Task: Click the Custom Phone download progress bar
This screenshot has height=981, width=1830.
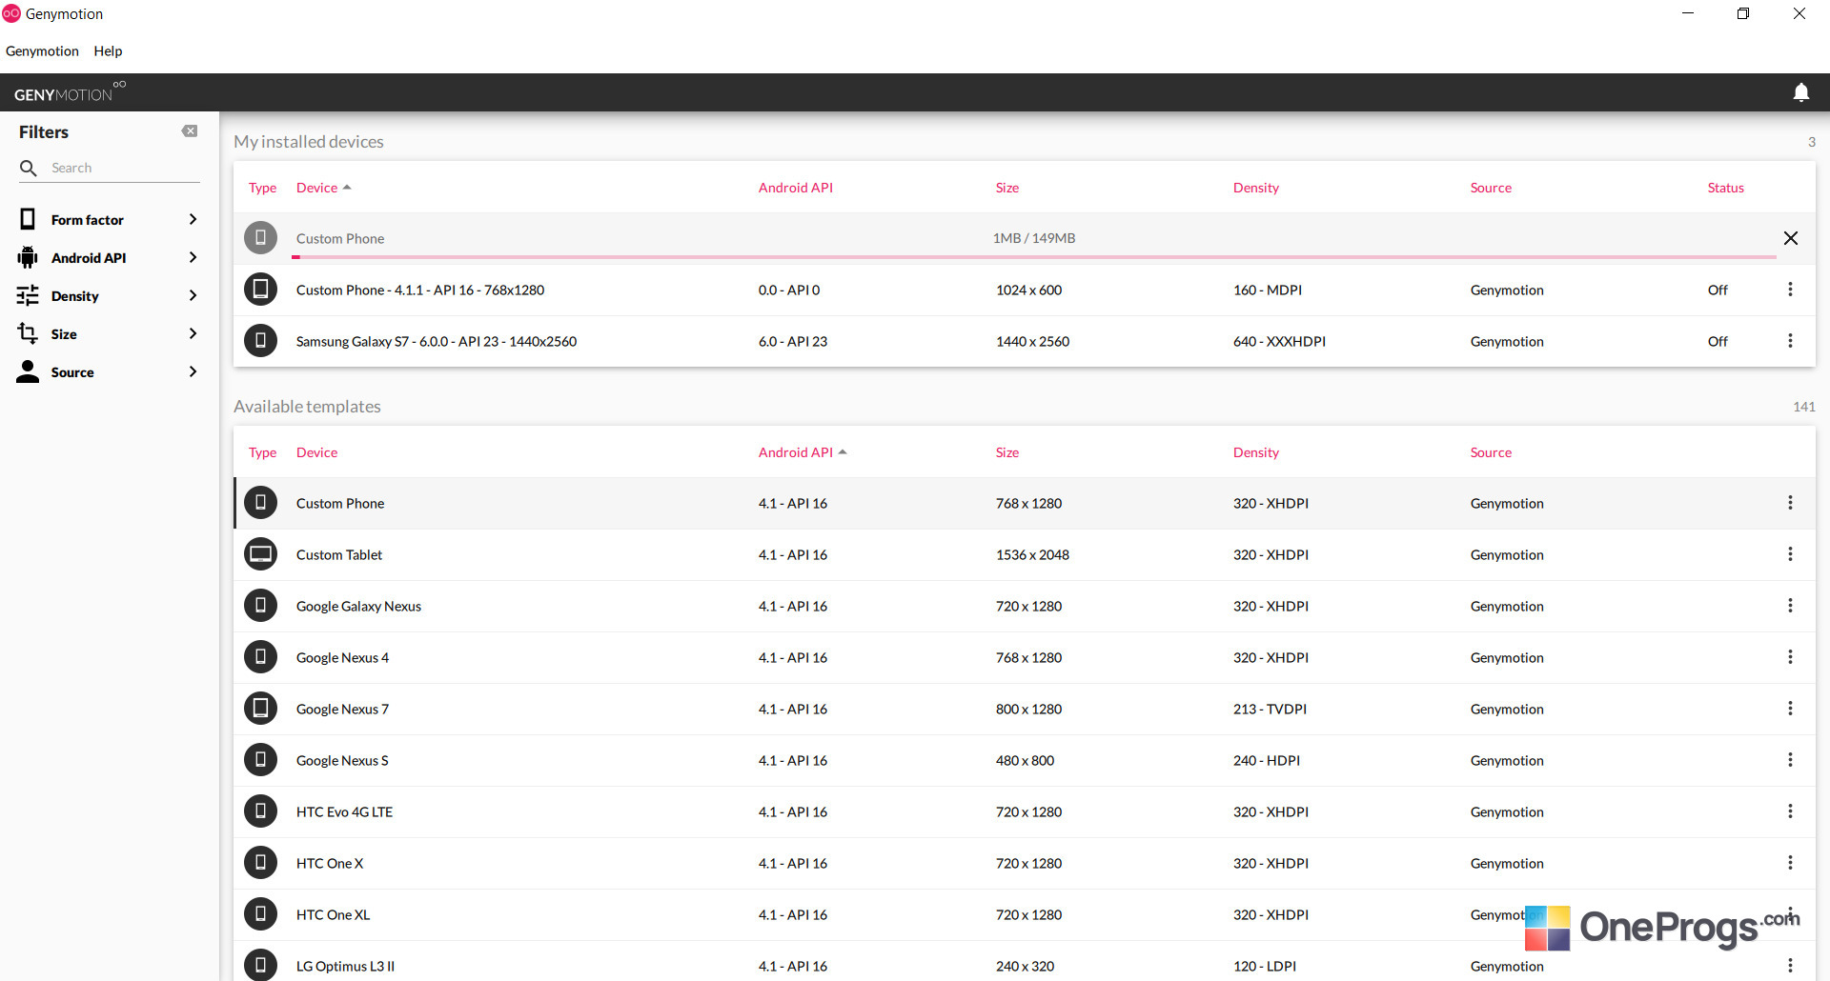Action: 1034,257
